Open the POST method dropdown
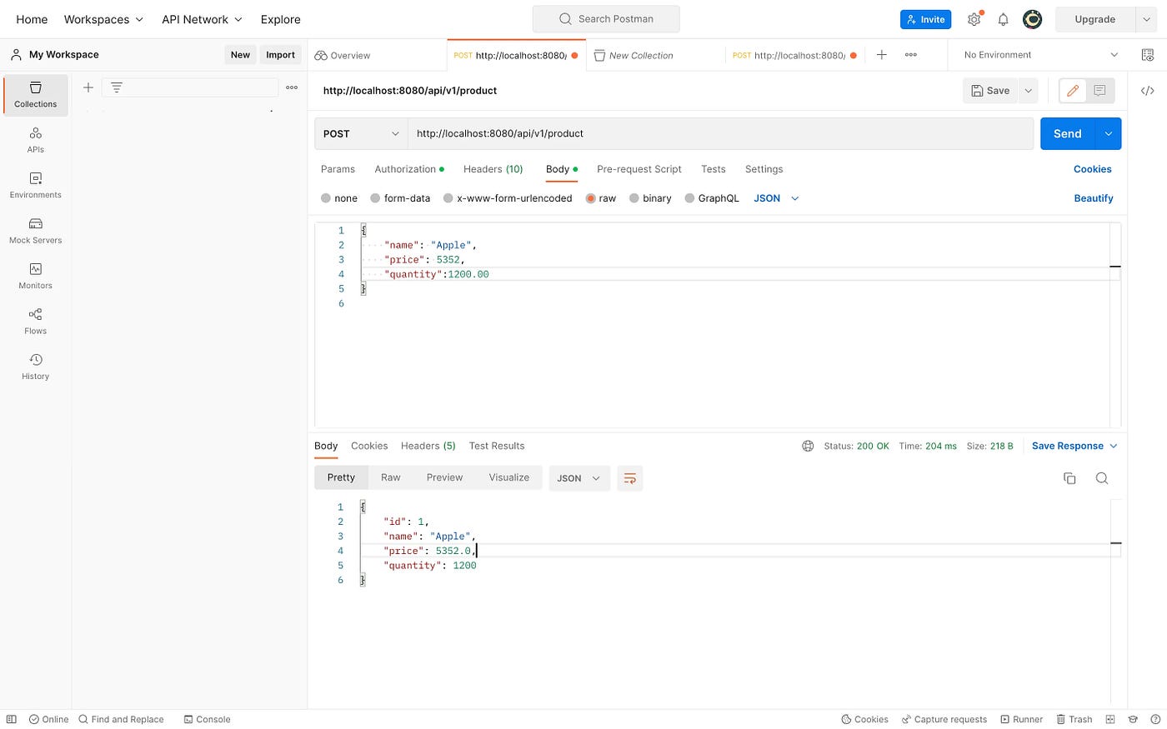Viewport: 1167px width, 729px height. coord(361,133)
